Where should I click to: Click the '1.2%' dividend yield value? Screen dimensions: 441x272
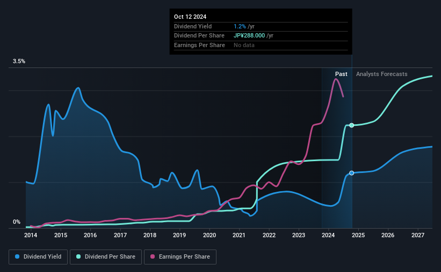point(240,26)
